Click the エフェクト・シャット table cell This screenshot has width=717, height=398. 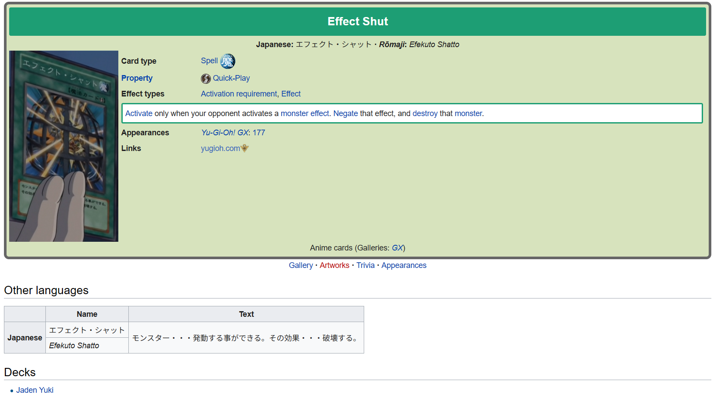tap(87, 330)
